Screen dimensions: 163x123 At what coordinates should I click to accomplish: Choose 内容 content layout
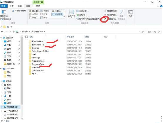coord(44,17)
